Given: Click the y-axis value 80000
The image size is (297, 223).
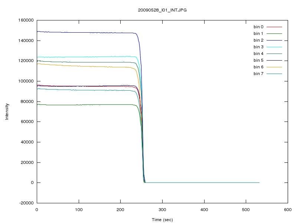Looking at the screenshot, I should (x=27, y=101).
